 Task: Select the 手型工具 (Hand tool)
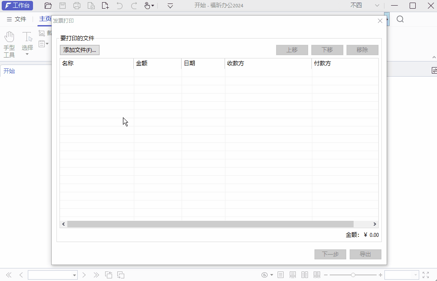(x=9, y=41)
